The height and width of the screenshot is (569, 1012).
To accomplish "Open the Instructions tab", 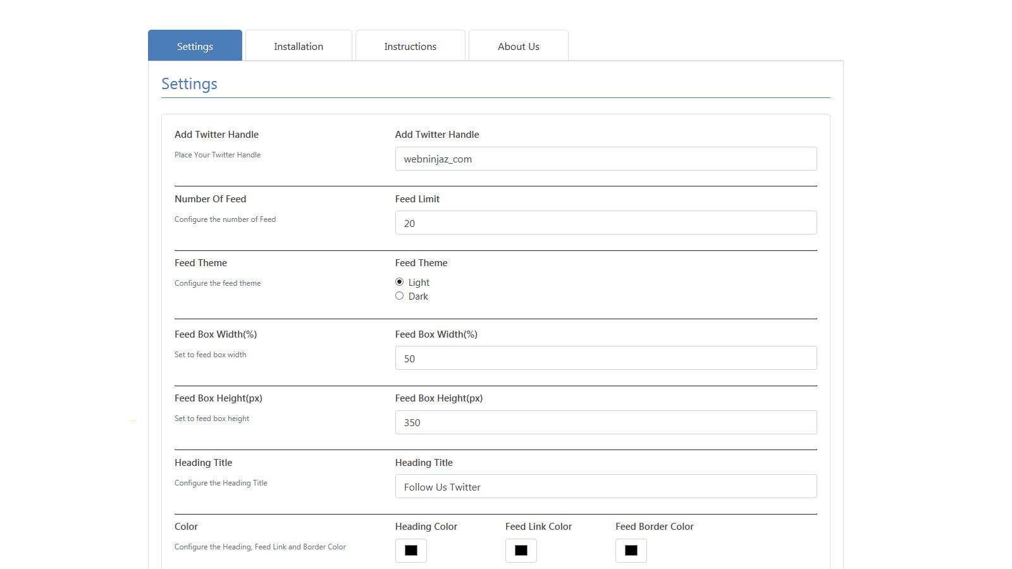I will point(410,46).
